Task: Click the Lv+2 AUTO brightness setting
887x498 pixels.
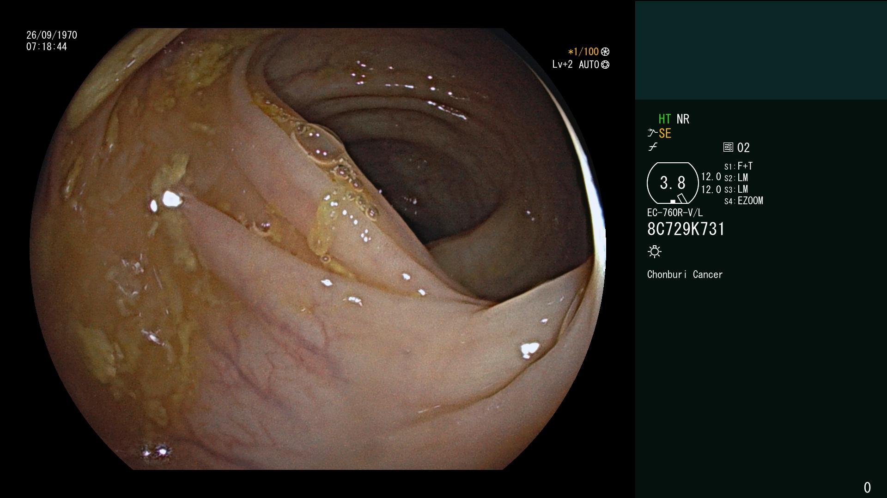Action: 576,65
